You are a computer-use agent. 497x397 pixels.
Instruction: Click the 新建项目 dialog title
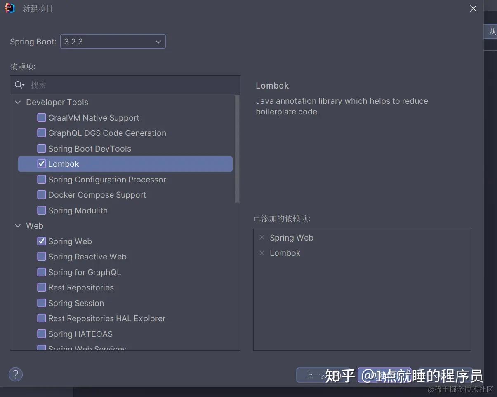[38, 9]
